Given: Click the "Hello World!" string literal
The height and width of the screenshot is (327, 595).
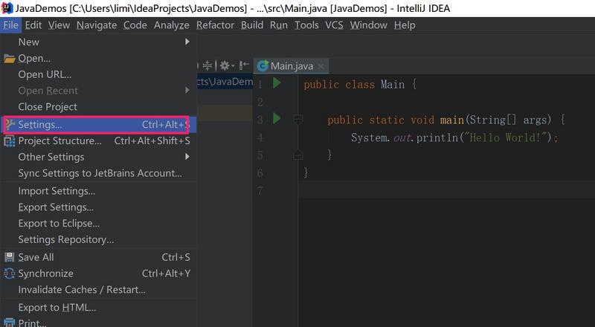Looking at the screenshot, I should 506,137.
